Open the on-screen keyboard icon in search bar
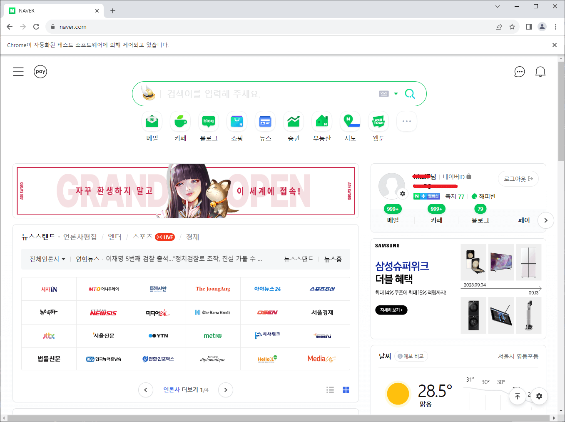565x422 pixels. (x=384, y=94)
